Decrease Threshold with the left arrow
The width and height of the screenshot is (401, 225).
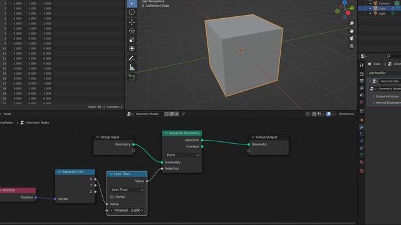[x=112, y=211]
